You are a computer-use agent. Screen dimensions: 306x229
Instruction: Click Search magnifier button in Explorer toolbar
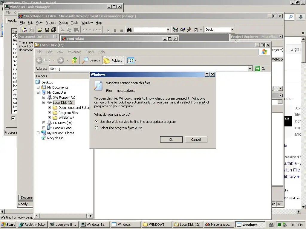[91, 60]
